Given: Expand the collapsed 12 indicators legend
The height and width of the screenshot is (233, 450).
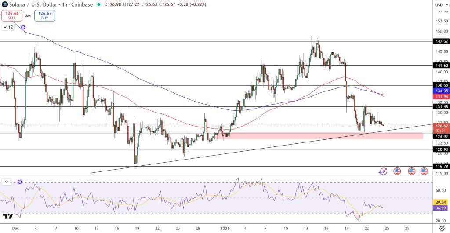Looking at the screenshot, I should [8, 27].
